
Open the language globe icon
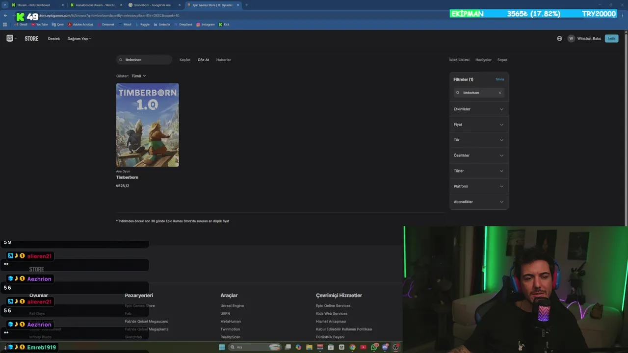(x=559, y=38)
